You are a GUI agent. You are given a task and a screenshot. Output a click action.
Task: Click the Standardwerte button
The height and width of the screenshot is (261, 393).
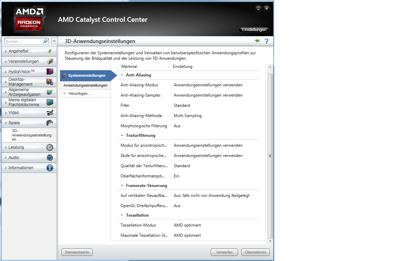77,252
